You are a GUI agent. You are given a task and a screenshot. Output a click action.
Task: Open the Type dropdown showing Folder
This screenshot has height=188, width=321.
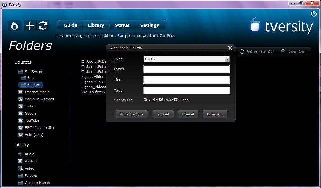pyautogui.click(x=186, y=59)
